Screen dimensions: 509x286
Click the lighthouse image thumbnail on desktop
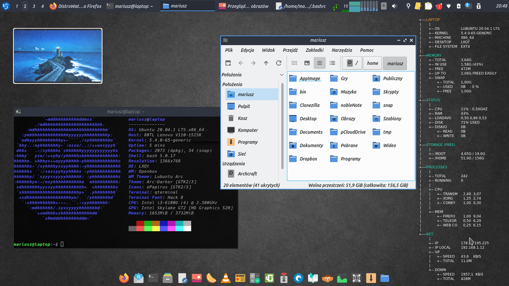point(58,56)
